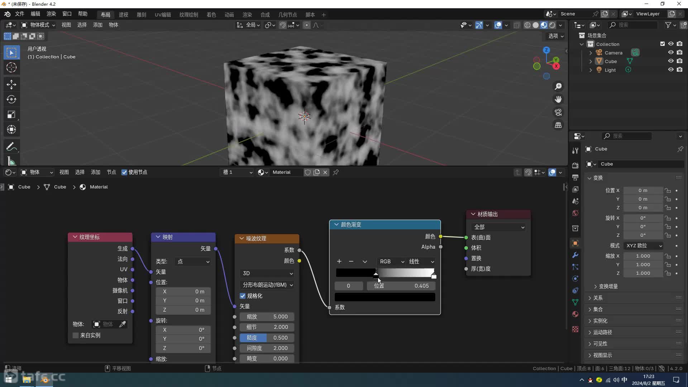Open the File menu
This screenshot has height=387, width=688.
[x=19, y=14]
